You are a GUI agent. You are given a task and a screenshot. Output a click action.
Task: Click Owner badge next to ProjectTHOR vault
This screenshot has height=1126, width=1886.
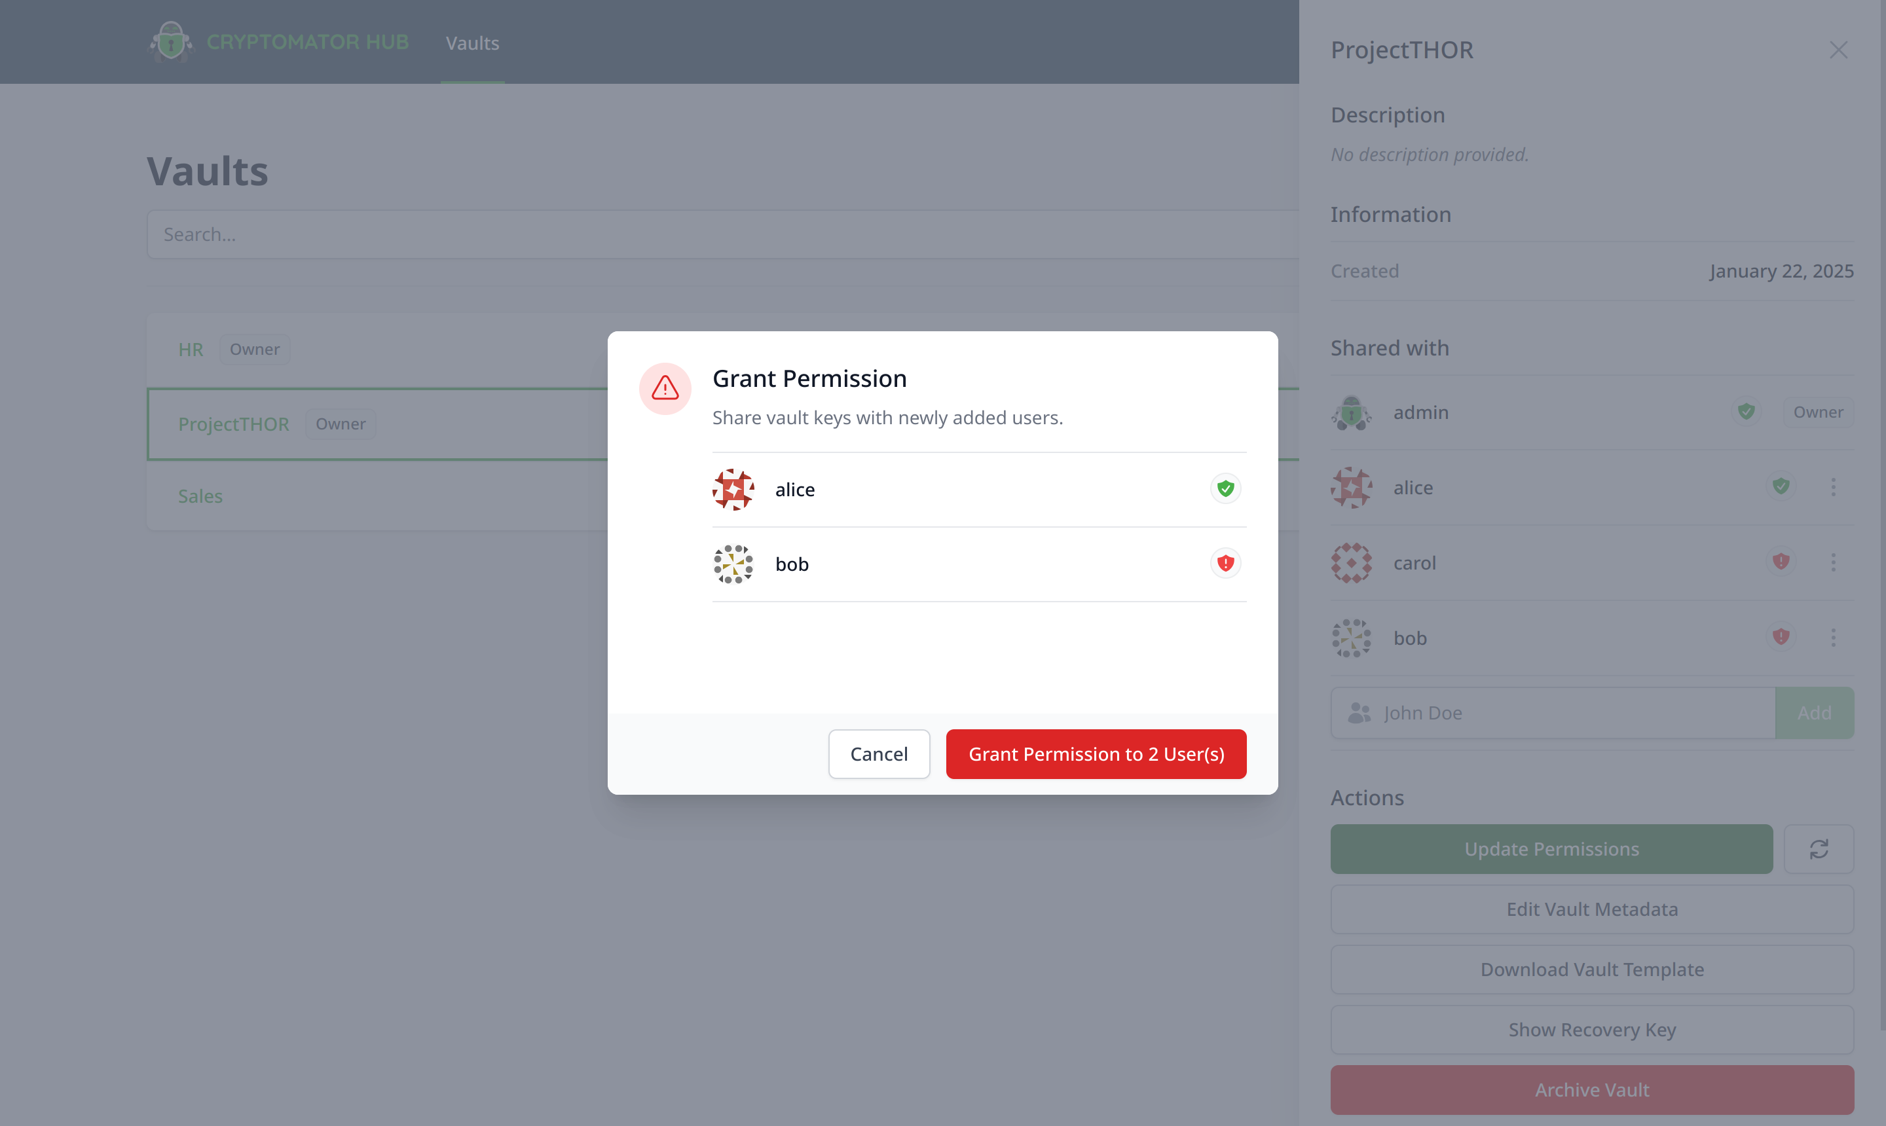(x=340, y=424)
